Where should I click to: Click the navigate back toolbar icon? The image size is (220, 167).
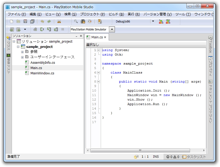[x=12, y=29]
